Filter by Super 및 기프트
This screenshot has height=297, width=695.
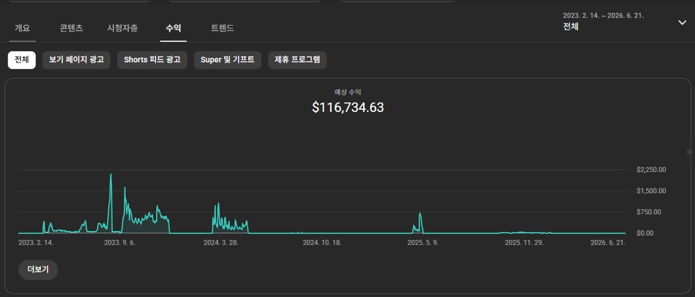(x=227, y=60)
